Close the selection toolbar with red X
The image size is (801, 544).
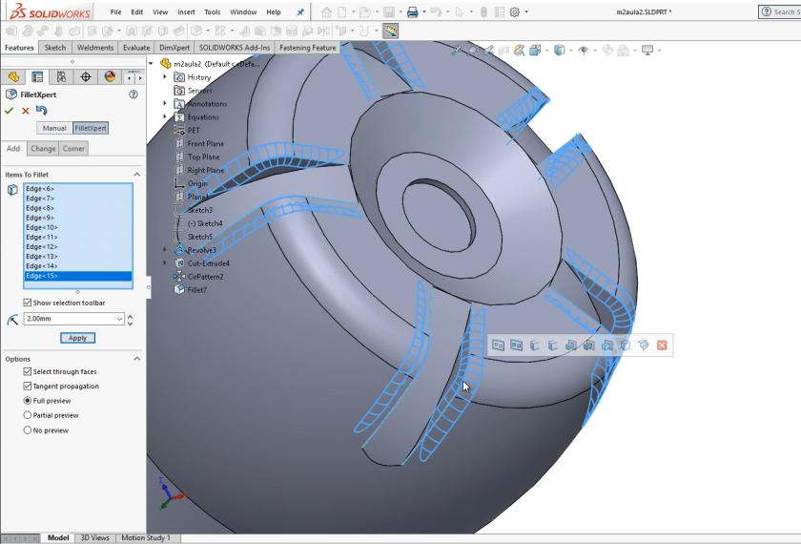(x=662, y=345)
